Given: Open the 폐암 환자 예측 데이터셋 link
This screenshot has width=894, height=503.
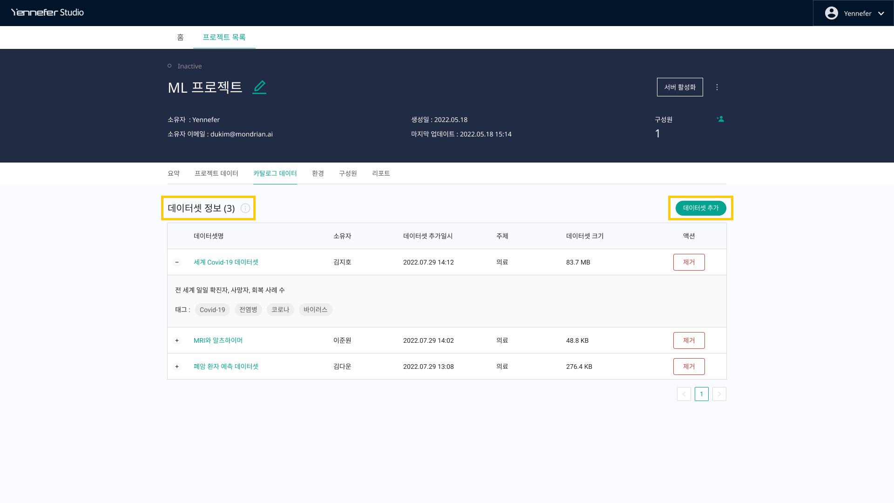Looking at the screenshot, I should (x=226, y=367).
